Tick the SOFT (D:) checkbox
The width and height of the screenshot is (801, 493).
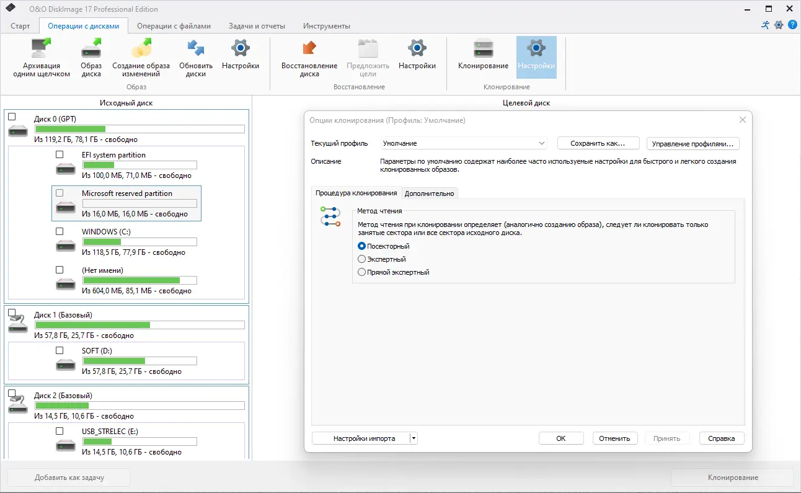coord(60,350)
